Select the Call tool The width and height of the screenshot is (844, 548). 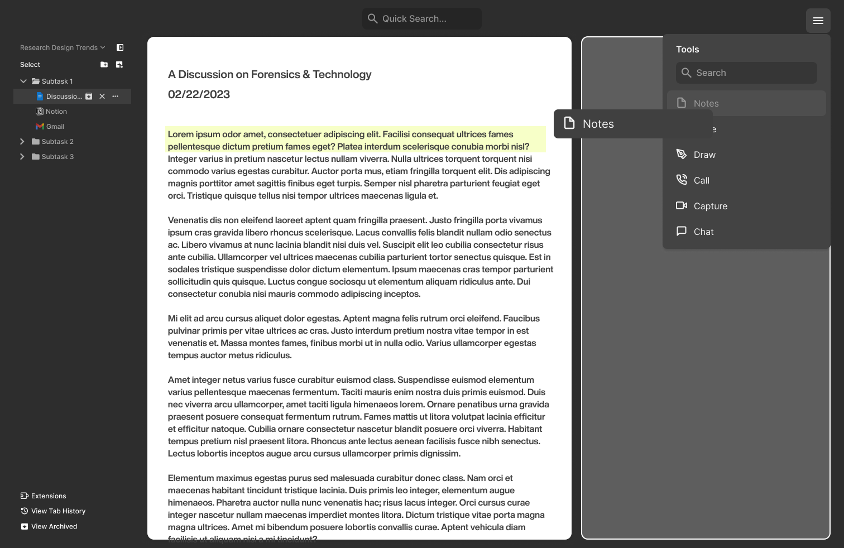click(x=693, y=180)
